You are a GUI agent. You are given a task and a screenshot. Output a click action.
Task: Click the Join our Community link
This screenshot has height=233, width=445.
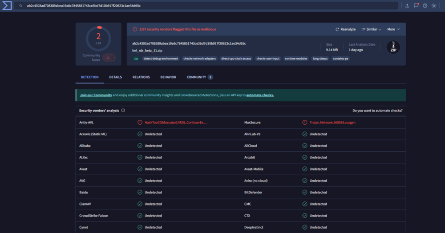tap(96, 95)
